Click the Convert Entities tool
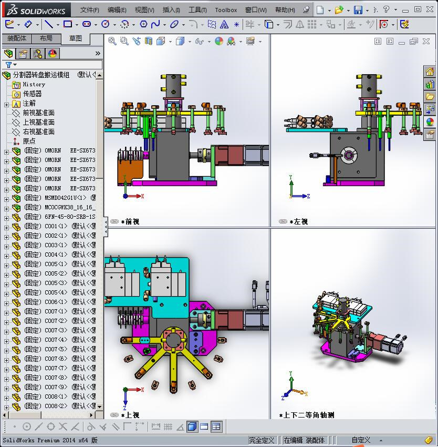The height and width of the screenshot is (447, 438). (x=268, y=24)
